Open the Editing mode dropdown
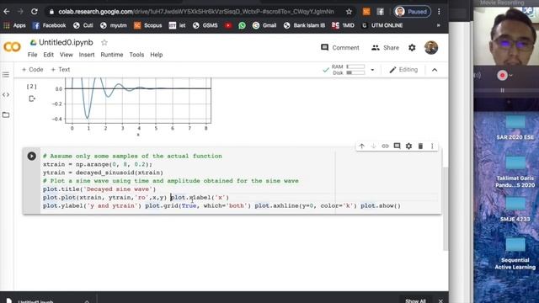Image resolution: width=539 pixels, height=303 pixels. tap(403, 70)
